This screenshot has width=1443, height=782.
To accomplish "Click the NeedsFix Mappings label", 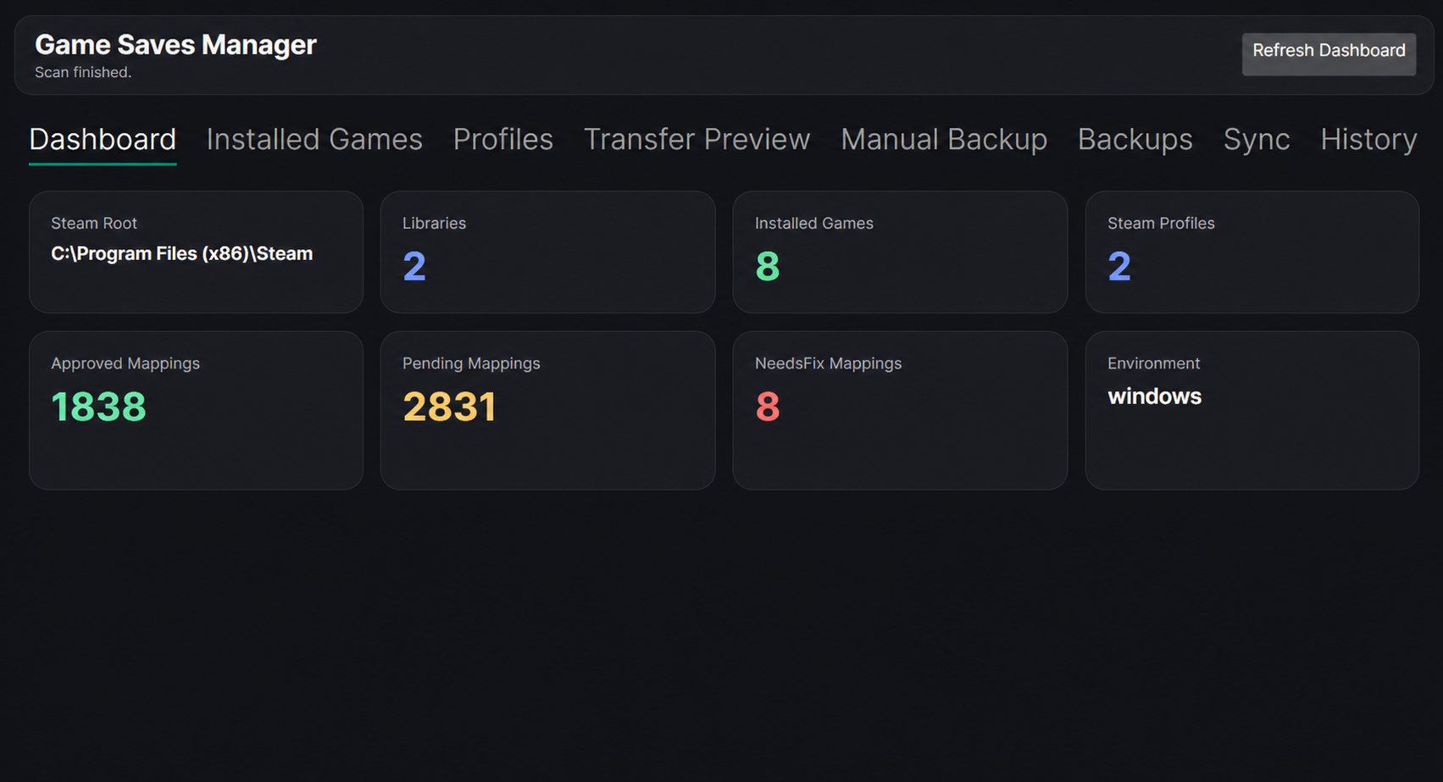I will [828, 363].
